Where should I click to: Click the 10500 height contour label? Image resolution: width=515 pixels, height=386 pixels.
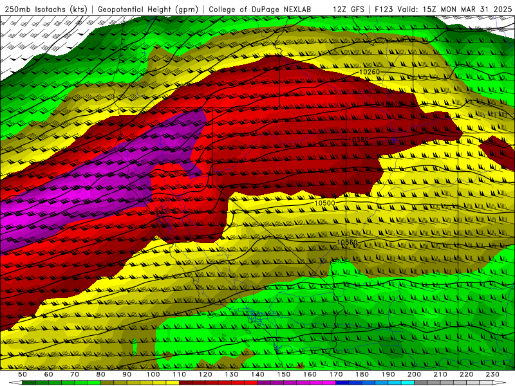[324, 203]
